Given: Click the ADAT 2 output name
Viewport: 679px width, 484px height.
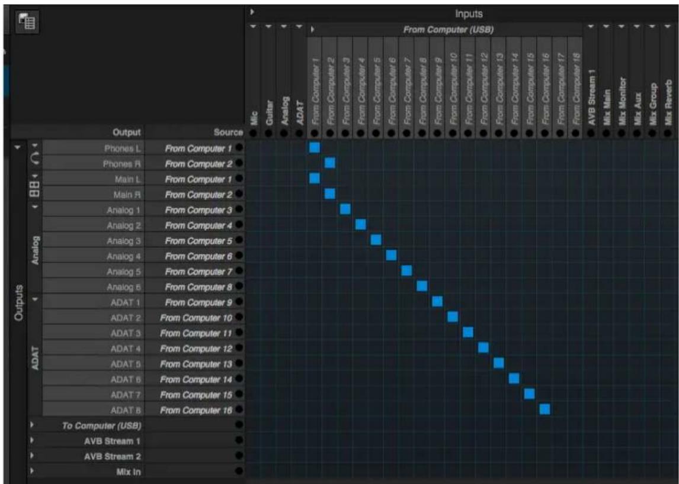Looking at the screenshot, I should tap(126, 318).
